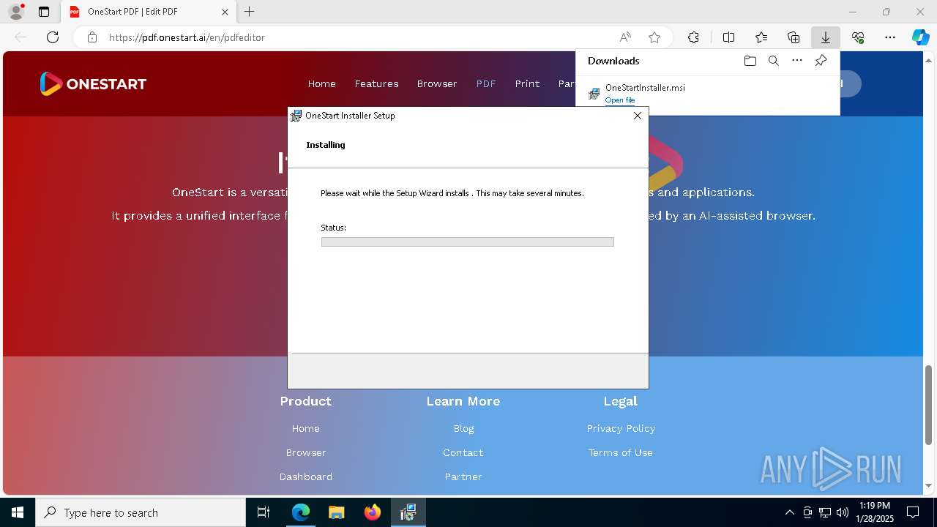Image resolution: width=937 pixels, height=527 pixels.
Task: Open Print in site navigation
Action: 527,83
